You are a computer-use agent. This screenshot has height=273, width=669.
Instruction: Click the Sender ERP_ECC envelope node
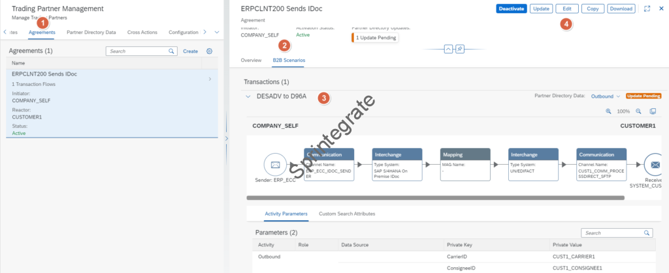tap(275, 164)
